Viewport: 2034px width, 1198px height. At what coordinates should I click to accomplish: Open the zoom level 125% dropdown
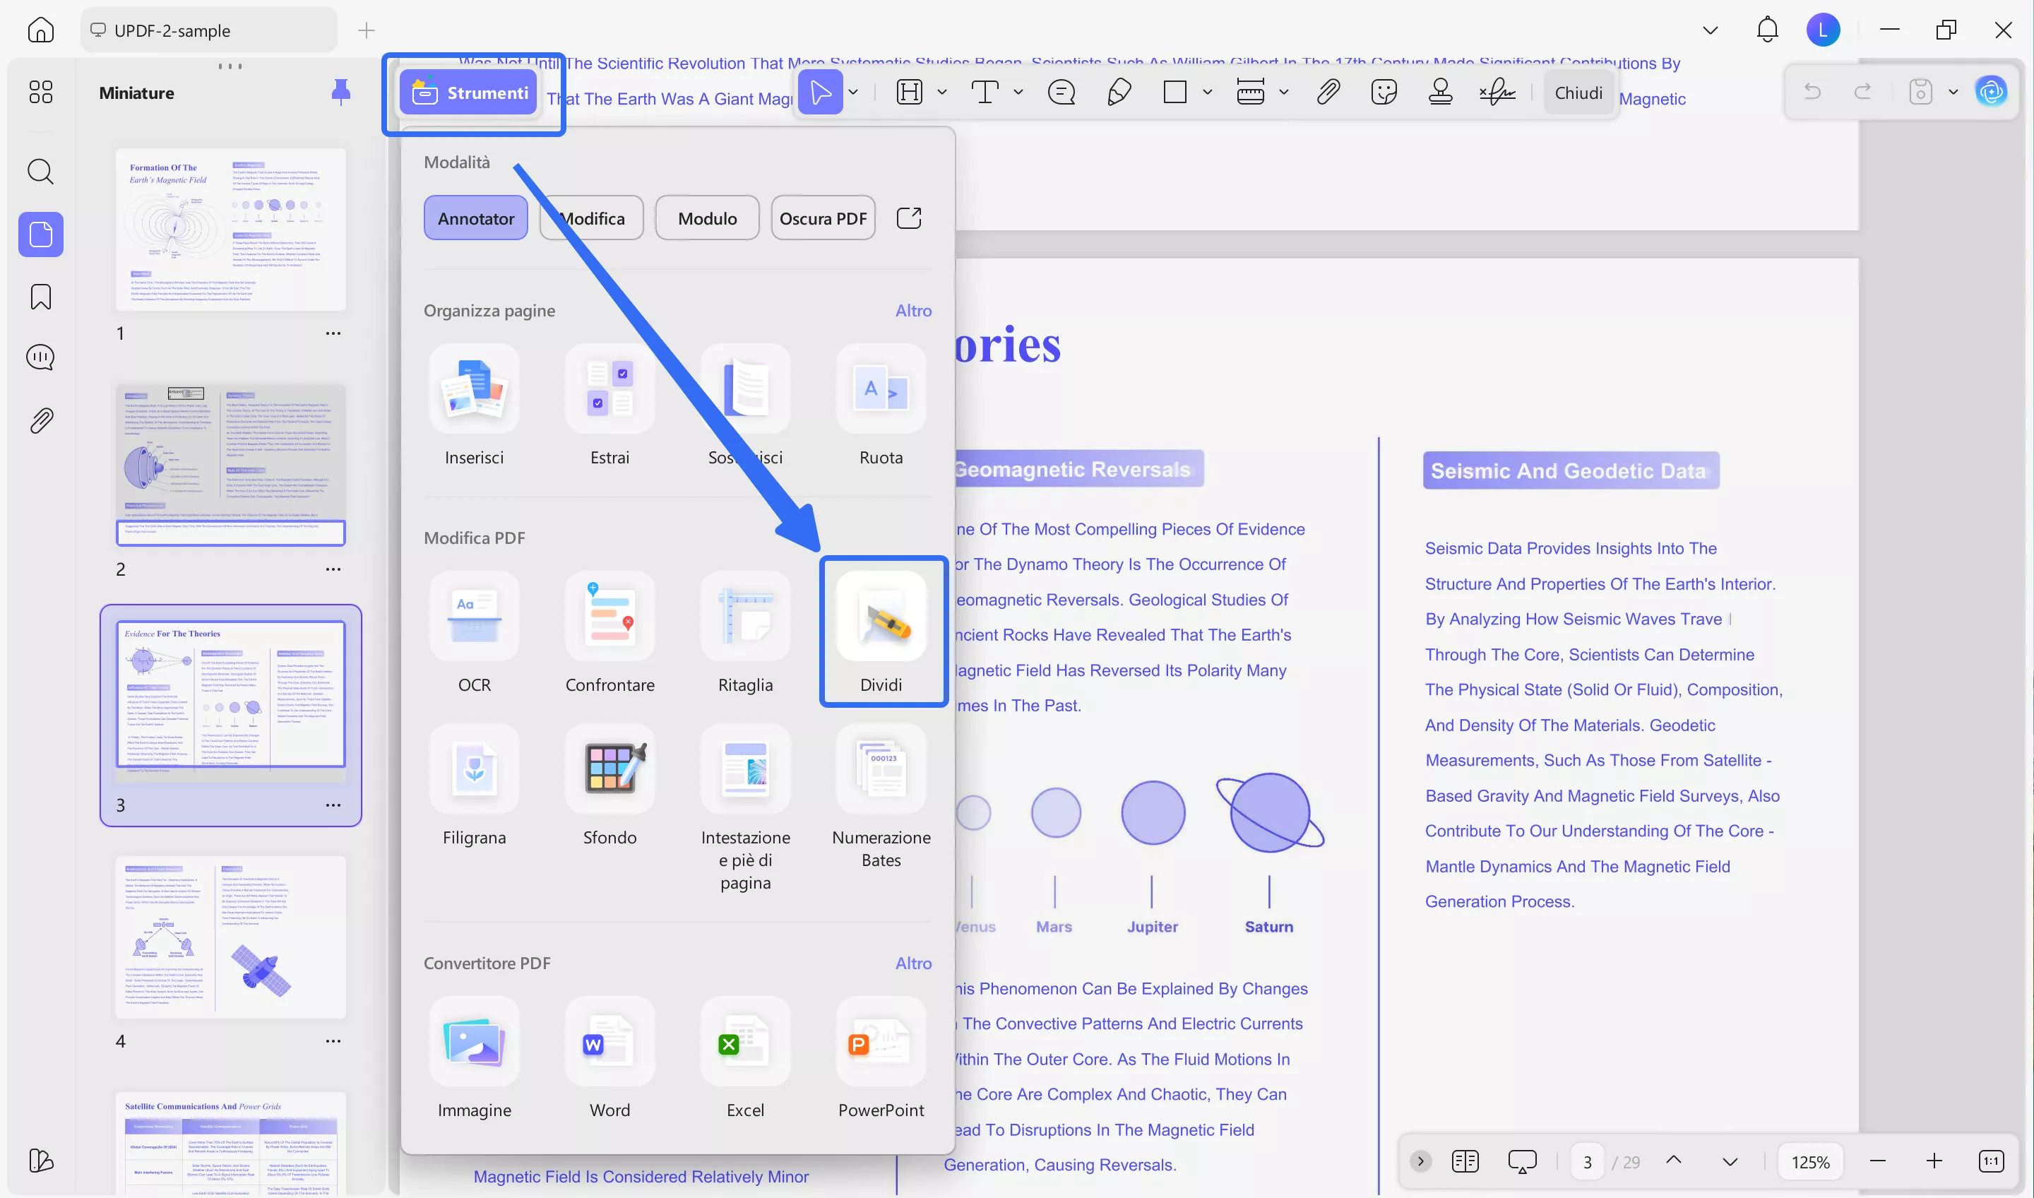[1809, 1162]
